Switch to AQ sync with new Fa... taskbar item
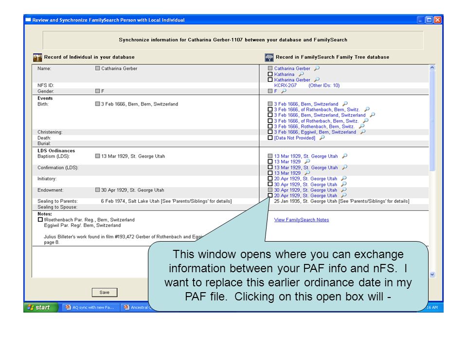The height and width of the screenshot is (350, 467). pos(90,307)
